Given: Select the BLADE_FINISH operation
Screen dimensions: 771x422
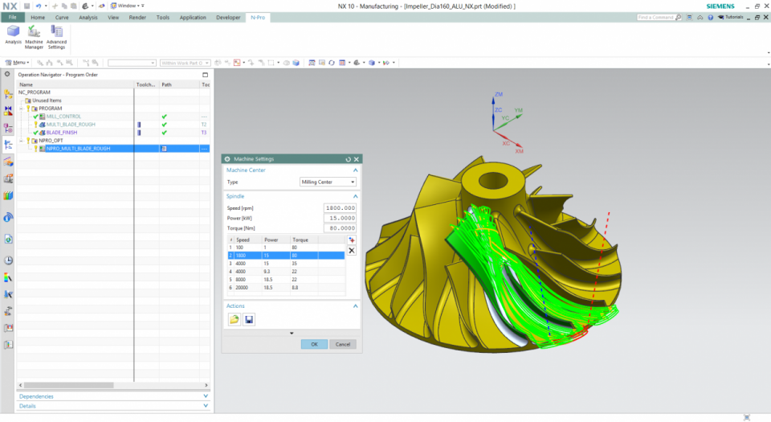Looking at the screenshot, I should click(62, 133).
